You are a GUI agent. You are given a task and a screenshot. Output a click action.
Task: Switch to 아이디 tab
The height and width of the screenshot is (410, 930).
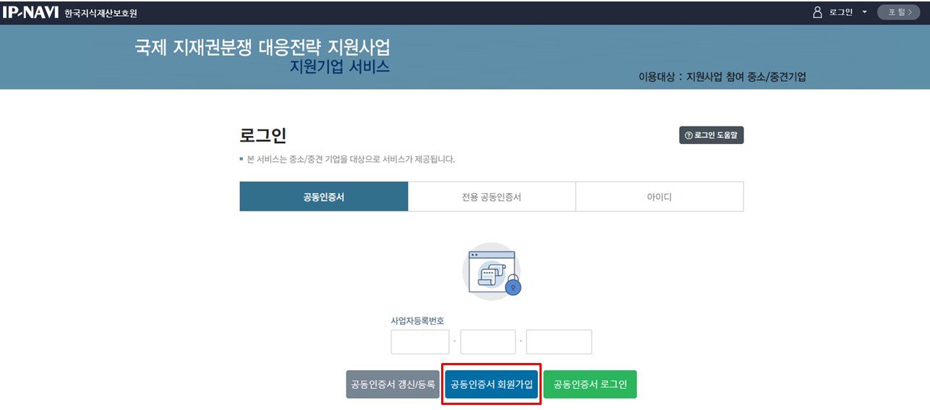(x=660, y=197)
